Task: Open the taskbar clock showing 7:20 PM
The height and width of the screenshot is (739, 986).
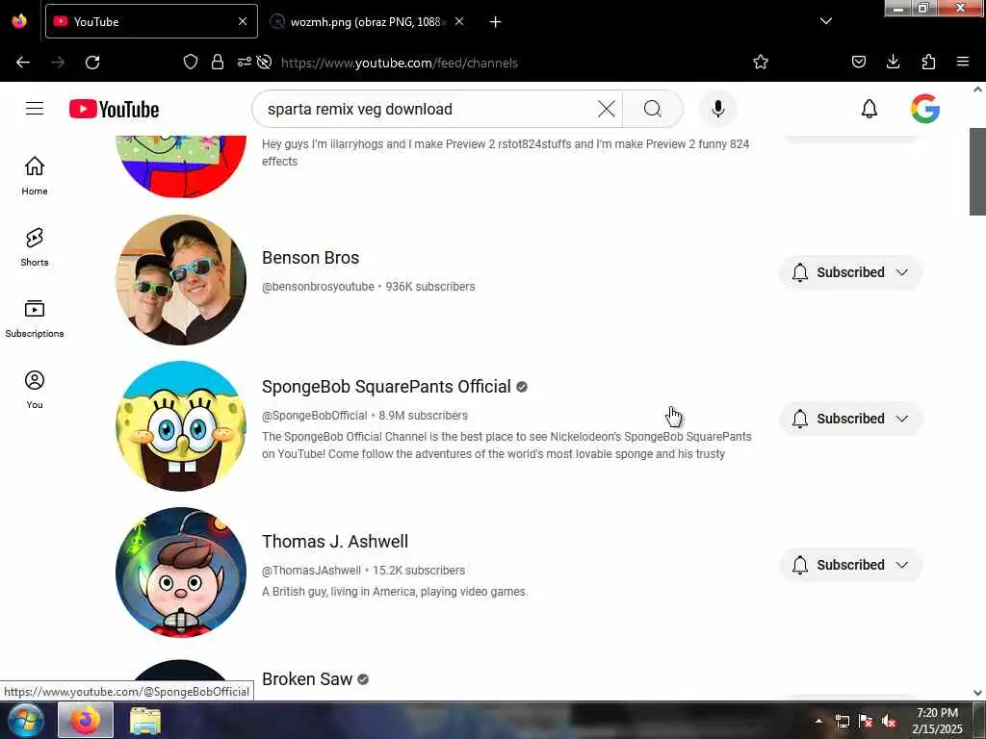Action: pyautogui.click(x=937, y=721)
